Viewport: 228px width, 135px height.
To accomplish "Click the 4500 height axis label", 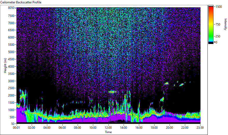I will pos(11,59).
